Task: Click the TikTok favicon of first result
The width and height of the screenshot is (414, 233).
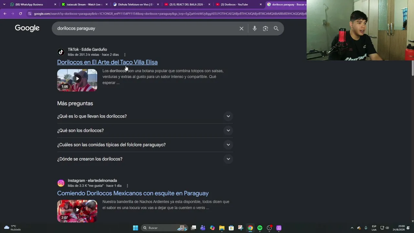Action: tap(61, 52)
